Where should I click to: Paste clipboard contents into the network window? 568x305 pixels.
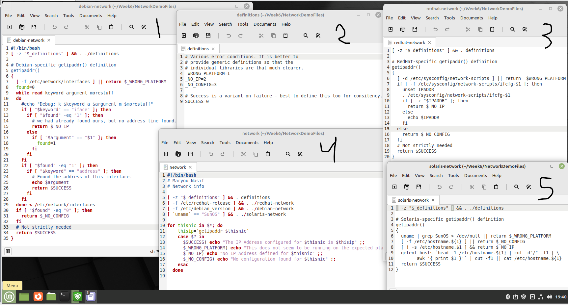[267, 154]
